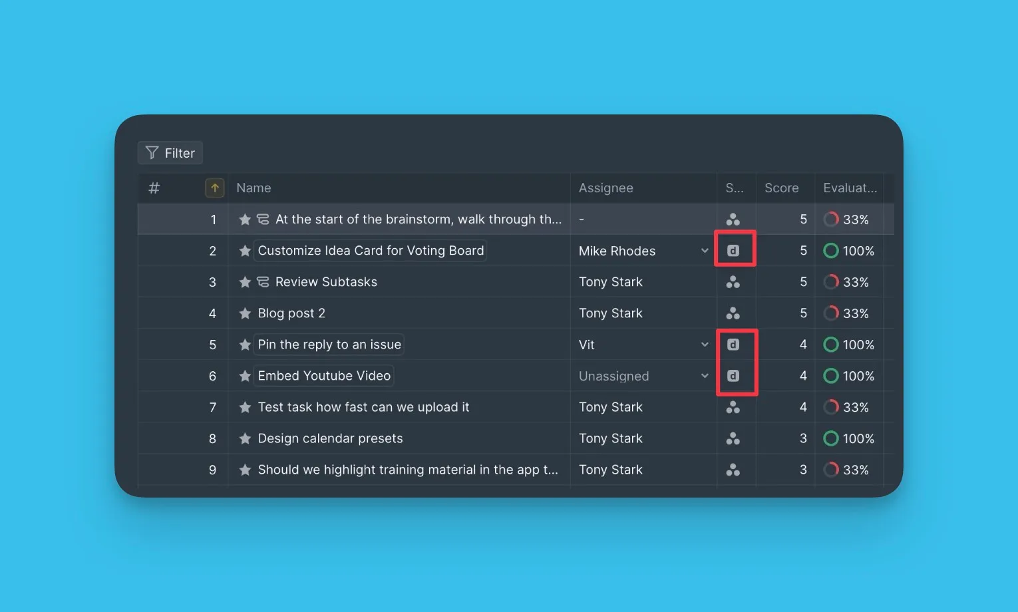Click subtask icon beside Review Subtasks name
Image resolution: width=1018 pixels, height=612 pixels.
click(x=263, y=282)
